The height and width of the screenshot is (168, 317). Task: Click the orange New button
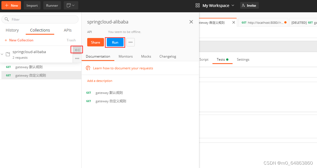coord(11,6)
